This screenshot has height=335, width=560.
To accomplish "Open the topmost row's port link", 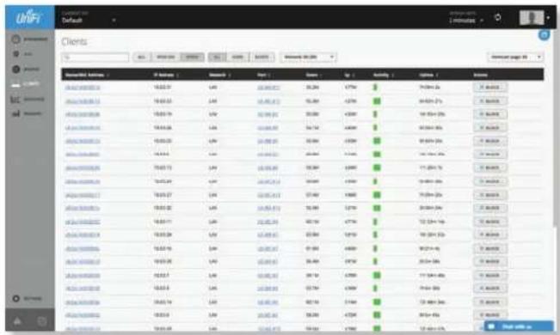I will (268, 88).
